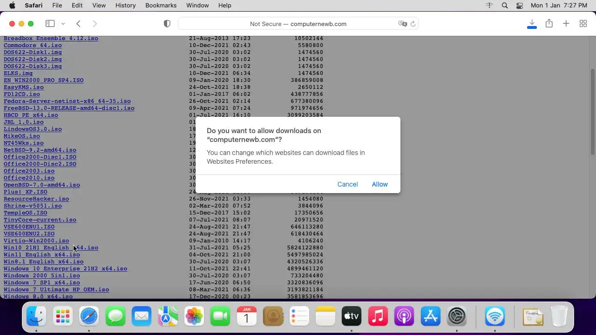Open the View menu
Screen dimensions: 596x335
pos(99,5)
